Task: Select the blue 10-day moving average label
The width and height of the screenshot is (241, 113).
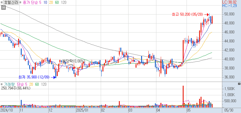Action: tap(45, 2)
